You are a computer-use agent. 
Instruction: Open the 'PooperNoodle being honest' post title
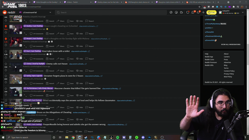click(74, 124)
